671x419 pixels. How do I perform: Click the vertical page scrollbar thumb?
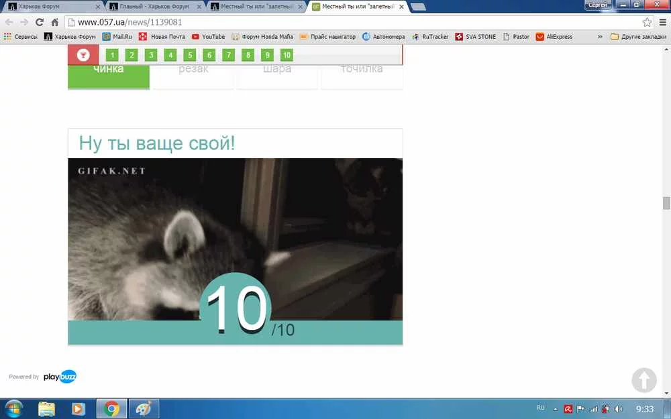(666, 203)
